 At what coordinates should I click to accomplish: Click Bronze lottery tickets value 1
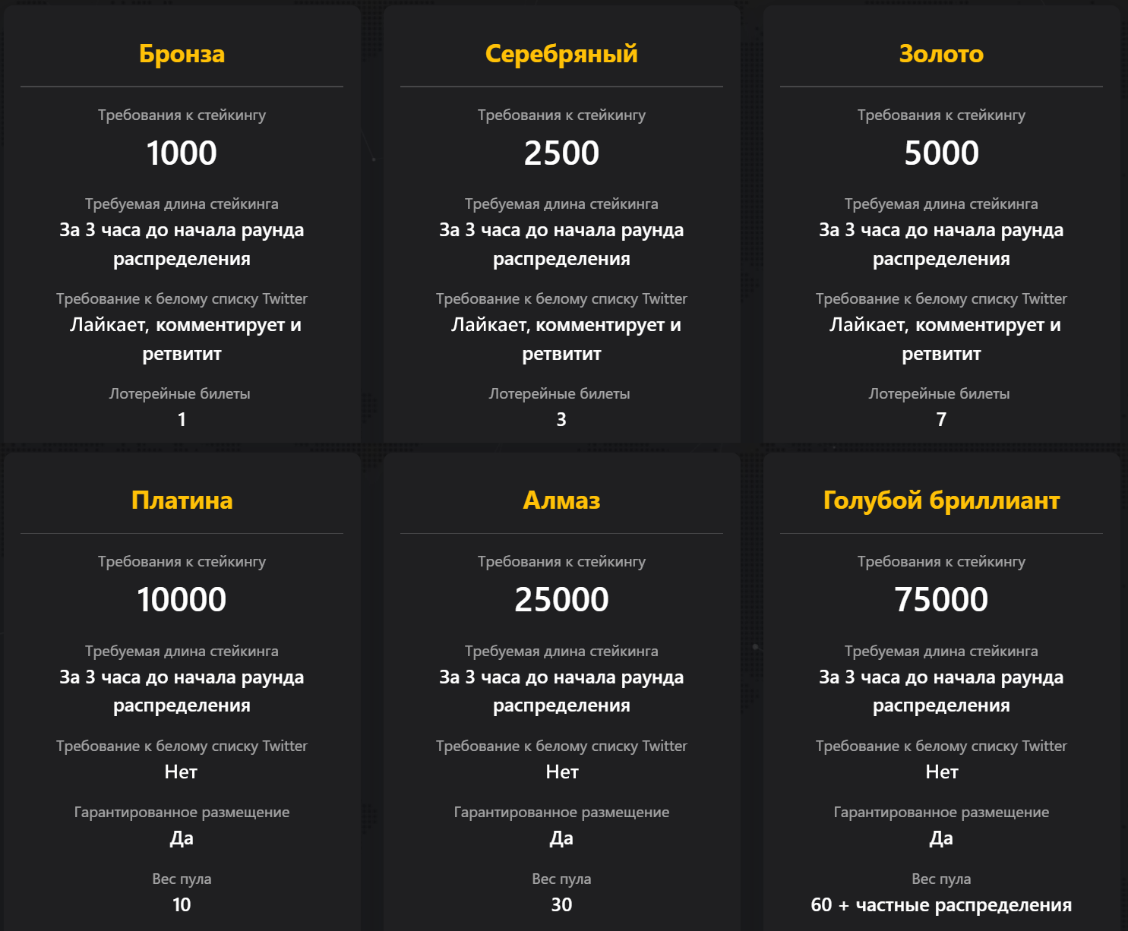[182, 419]
